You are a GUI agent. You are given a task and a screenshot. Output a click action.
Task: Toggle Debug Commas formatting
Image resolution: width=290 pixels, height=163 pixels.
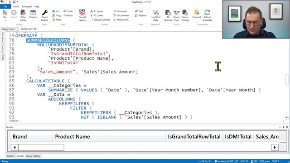(x=100, y=20)
